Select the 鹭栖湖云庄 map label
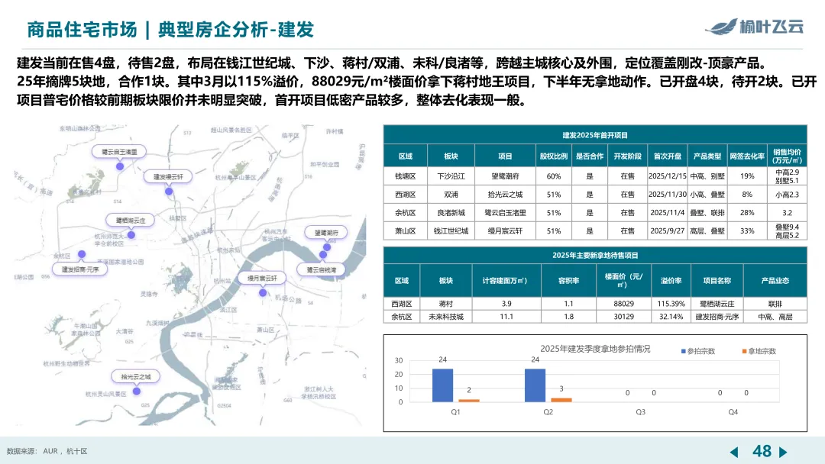 tap(131, 221)
